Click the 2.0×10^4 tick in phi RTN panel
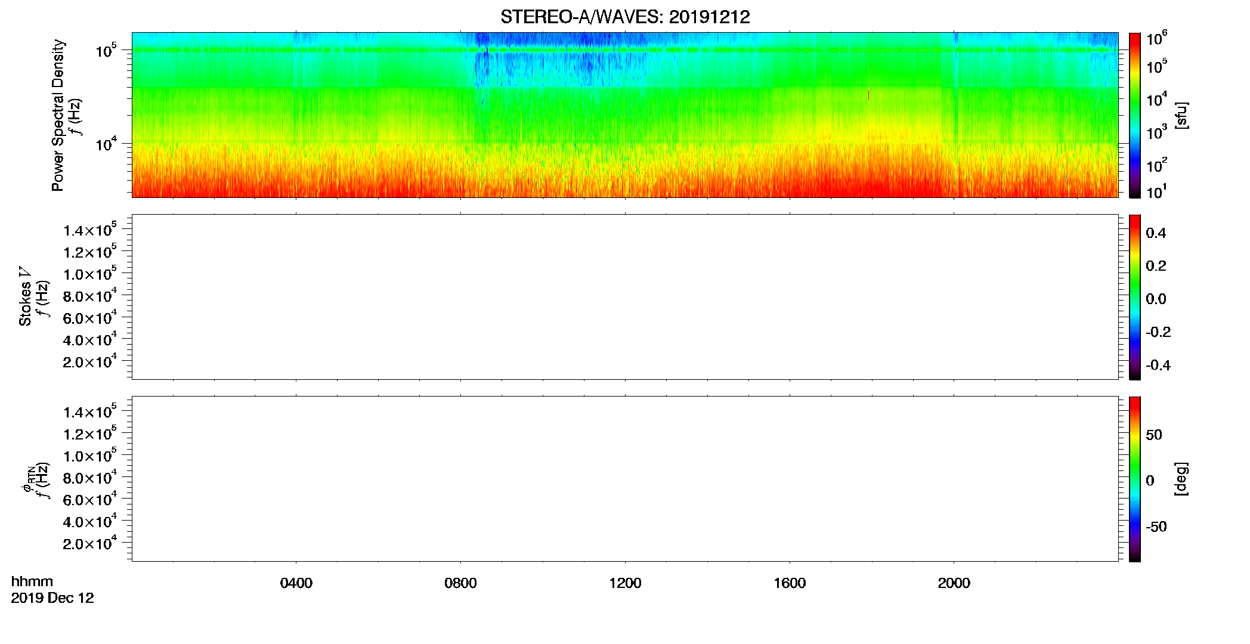This screenshot has width=1250, height=644. click(89, 543)
